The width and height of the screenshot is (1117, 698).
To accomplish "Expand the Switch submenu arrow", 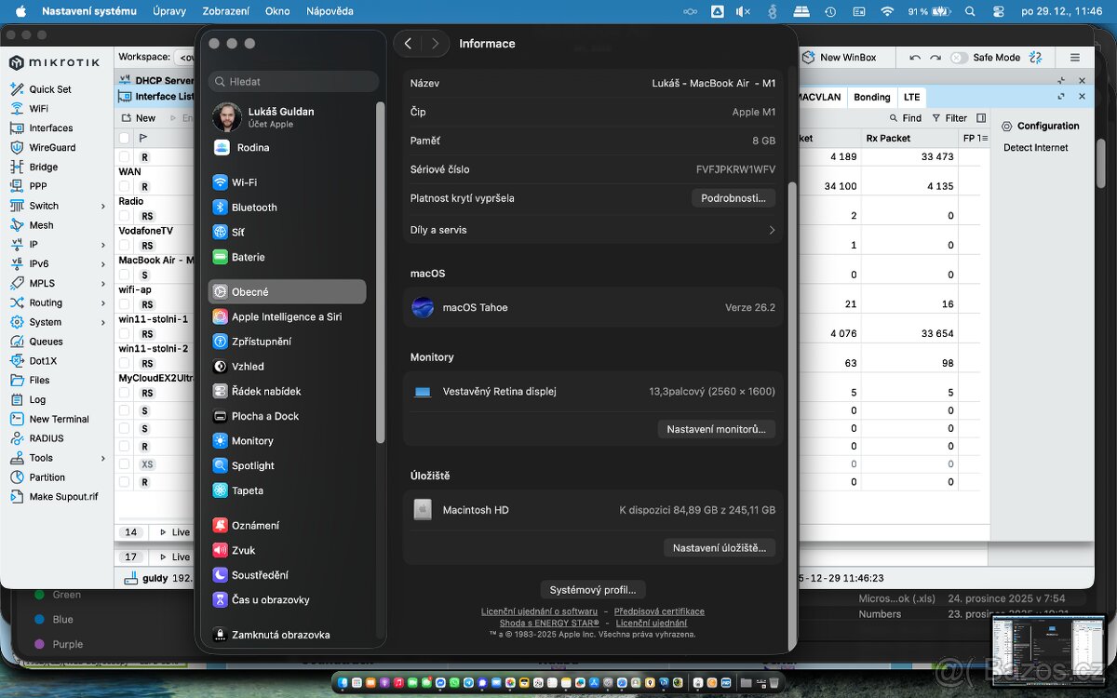I will 103,206.
